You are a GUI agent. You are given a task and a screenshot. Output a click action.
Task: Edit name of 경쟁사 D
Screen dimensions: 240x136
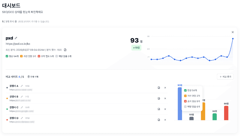point(22,118)
